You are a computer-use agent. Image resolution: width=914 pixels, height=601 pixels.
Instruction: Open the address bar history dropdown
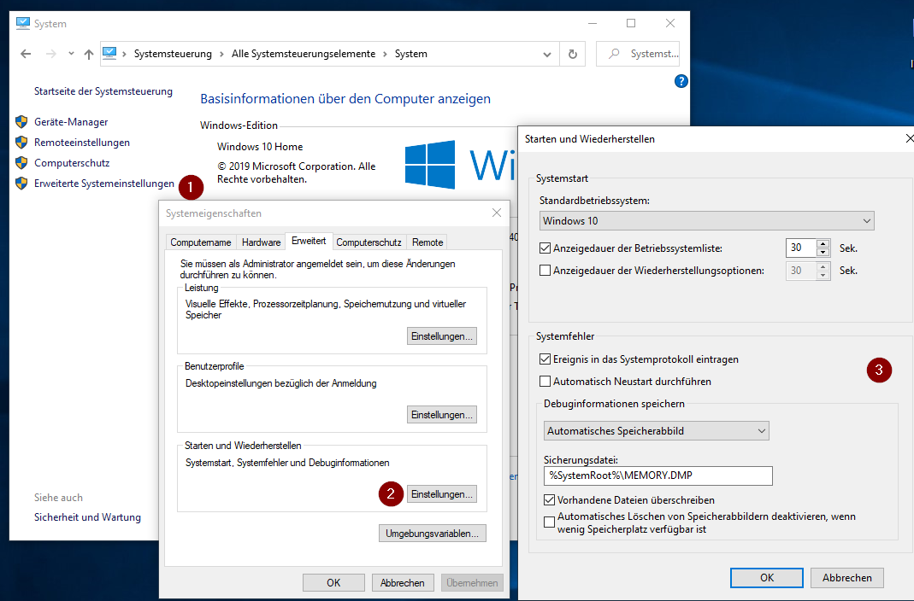(546, 54)
